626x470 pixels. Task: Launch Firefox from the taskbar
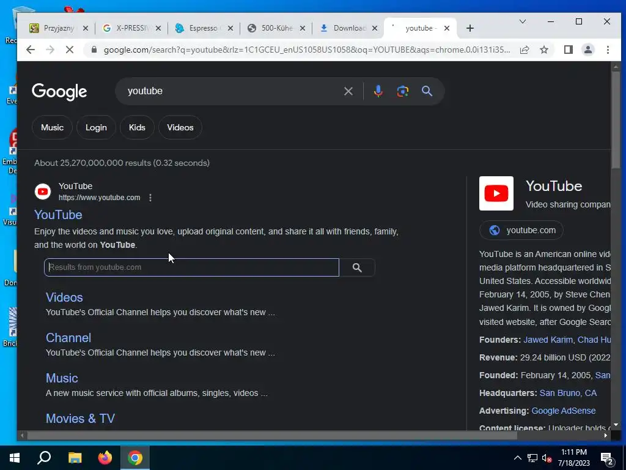(x=105, y=458)
